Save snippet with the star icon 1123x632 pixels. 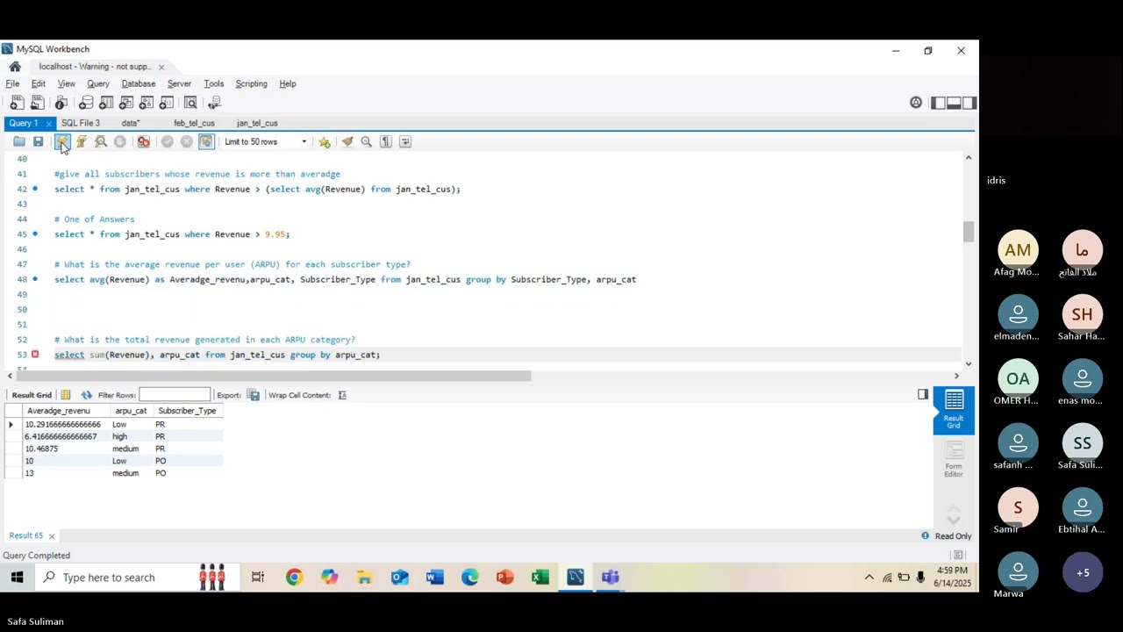[x=325, y=141]
